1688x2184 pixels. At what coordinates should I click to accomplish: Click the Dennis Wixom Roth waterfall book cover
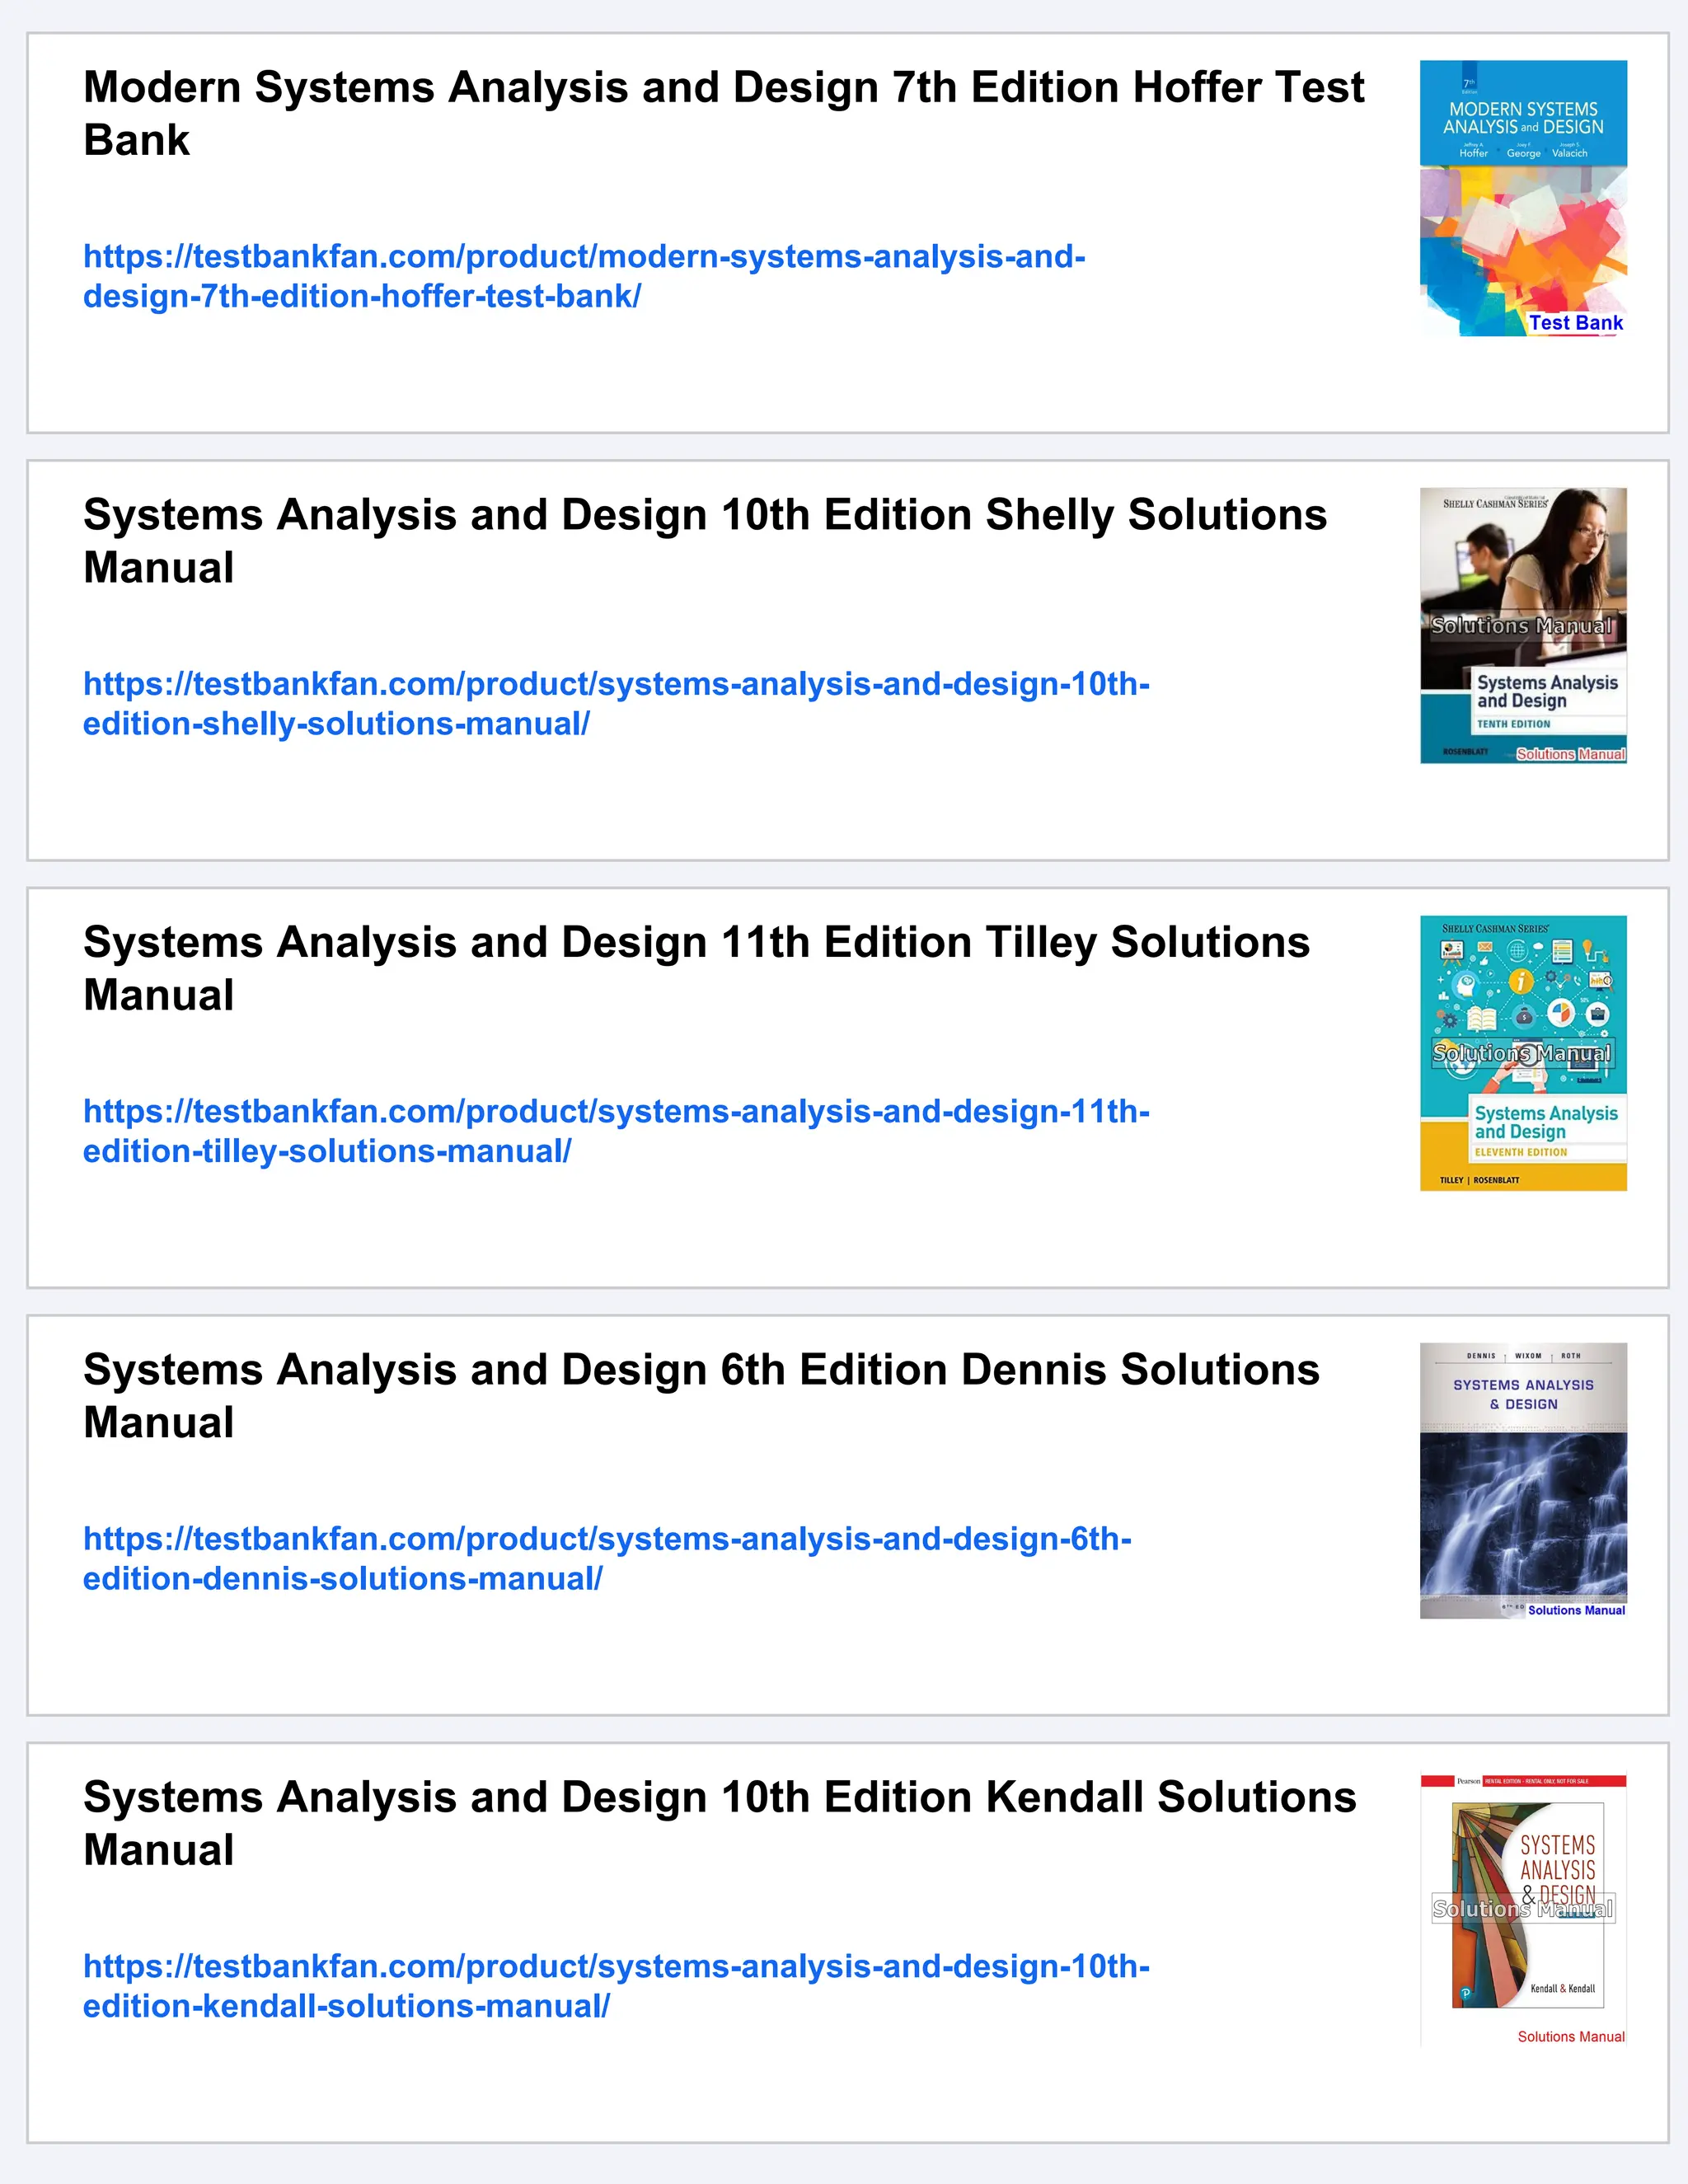[1523, 1480]
